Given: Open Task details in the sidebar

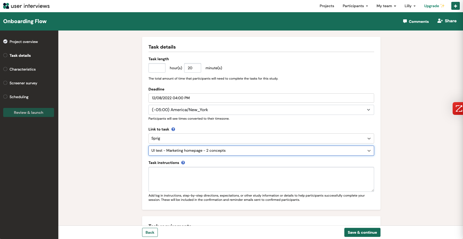Looking at the screenshot, I should pyautogui.click(x=20, y=55).
